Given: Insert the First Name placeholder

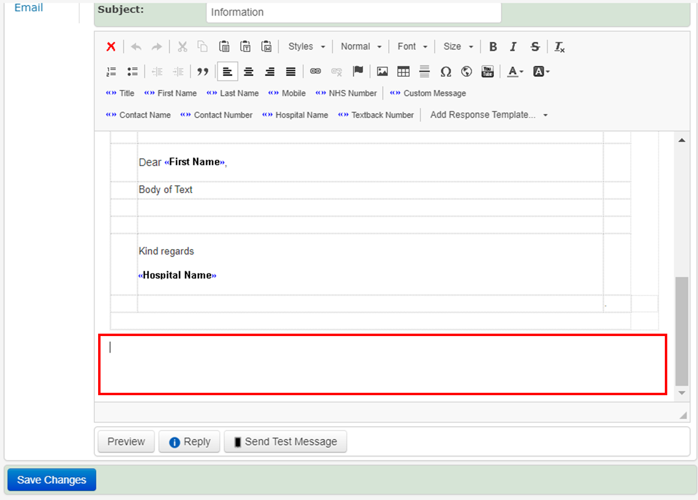Looking at the screenshot, I should click(171, 93).
